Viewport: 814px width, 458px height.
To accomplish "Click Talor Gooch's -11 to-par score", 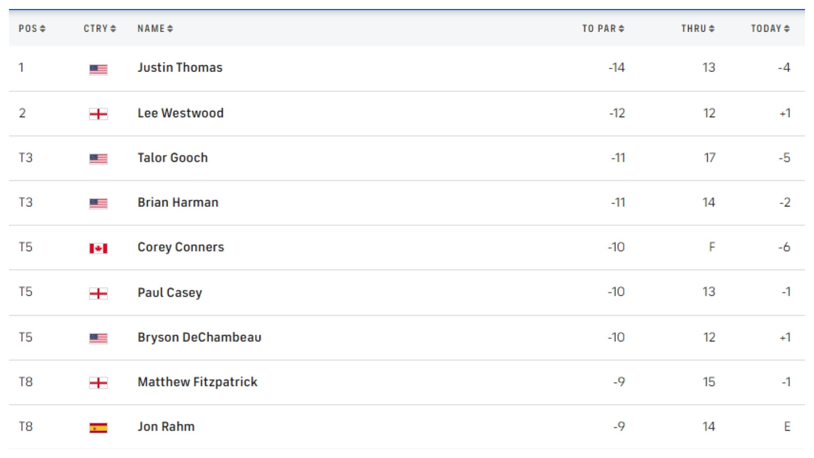I will [x=617, y=158].
